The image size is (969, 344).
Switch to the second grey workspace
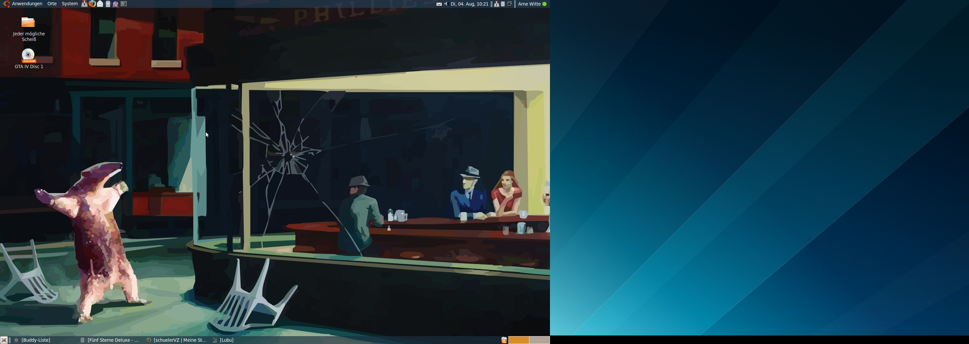coord(539,340)
